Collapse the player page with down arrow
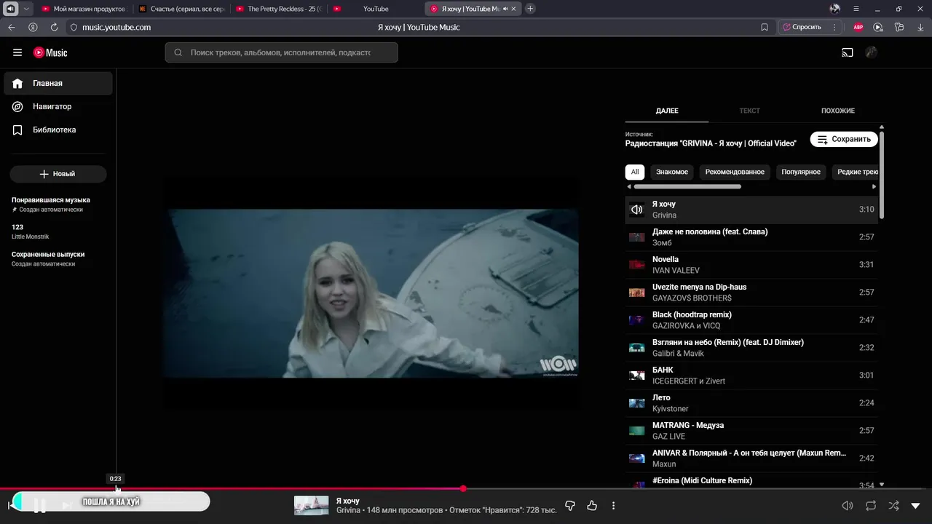 pyautogui.click(x=915, y=505)
